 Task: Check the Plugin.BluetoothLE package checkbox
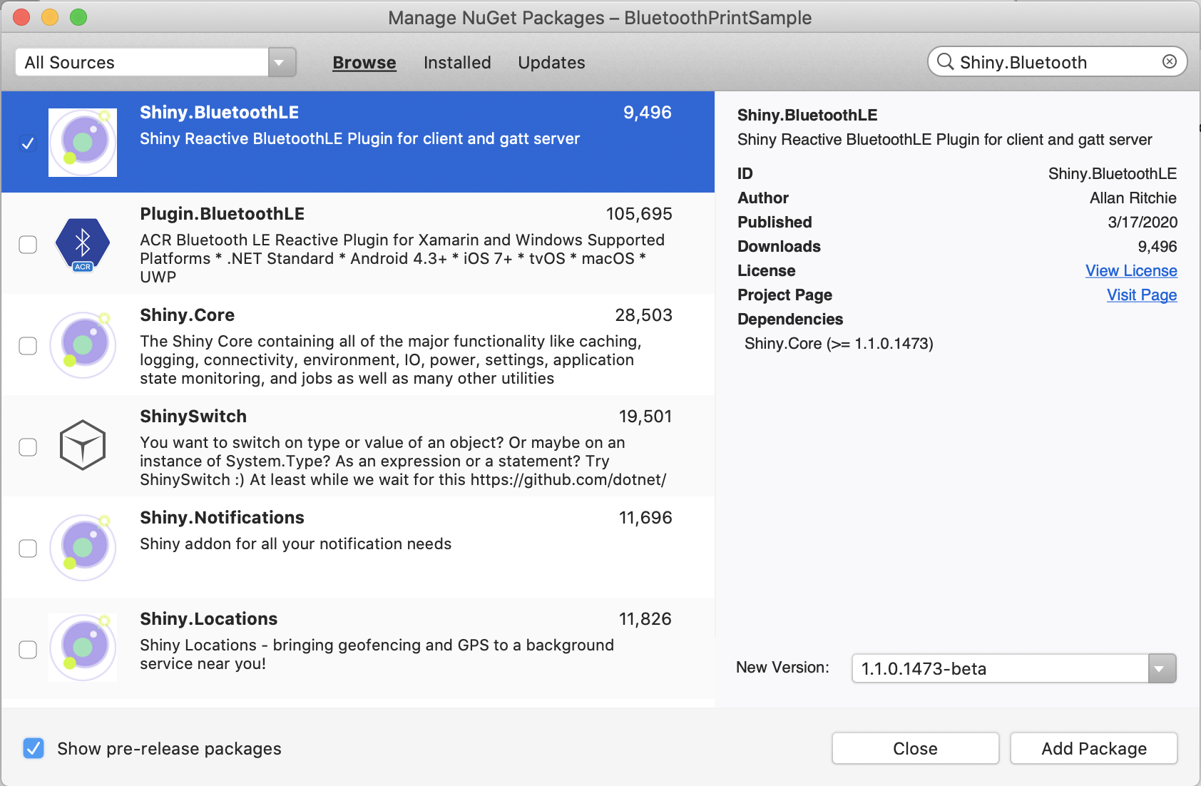coord(28,245)
